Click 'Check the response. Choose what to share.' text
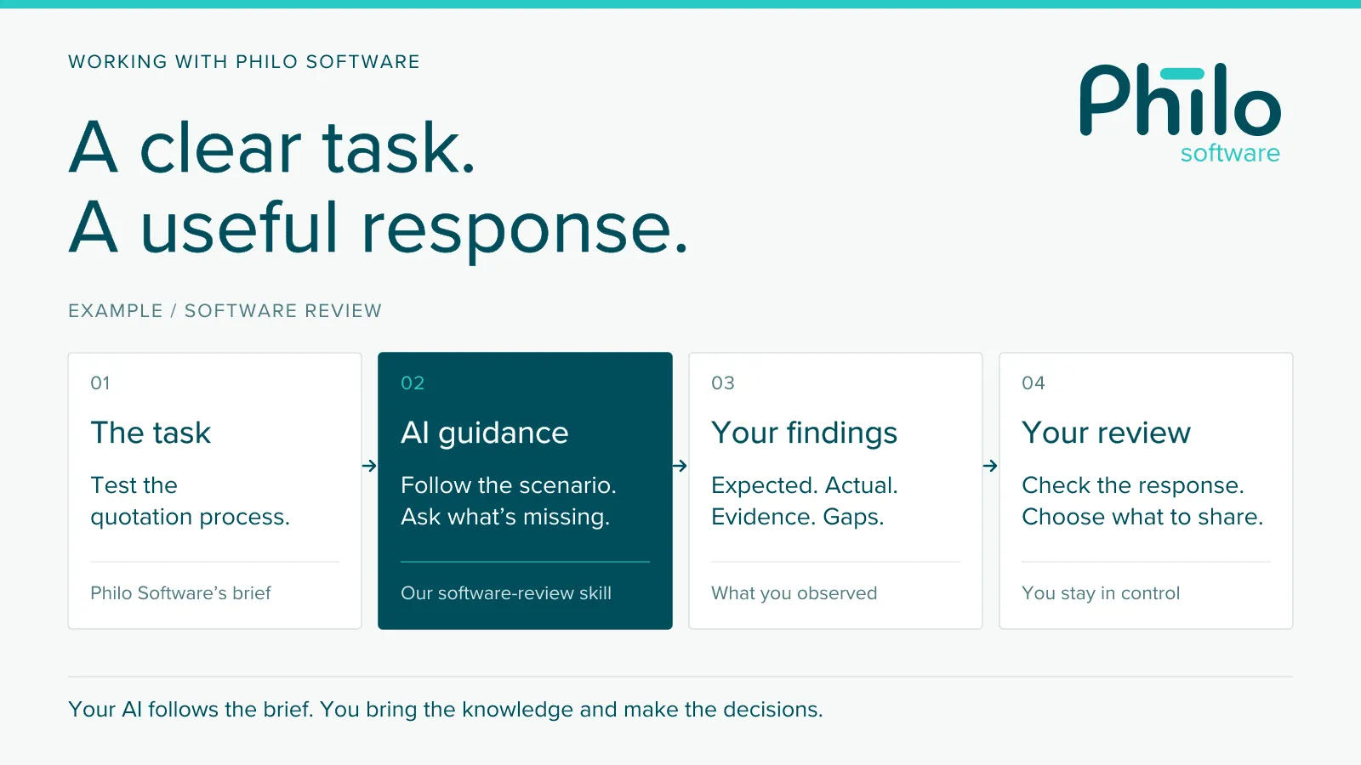Viewport: 1361px width, 765px height. 1142,501
